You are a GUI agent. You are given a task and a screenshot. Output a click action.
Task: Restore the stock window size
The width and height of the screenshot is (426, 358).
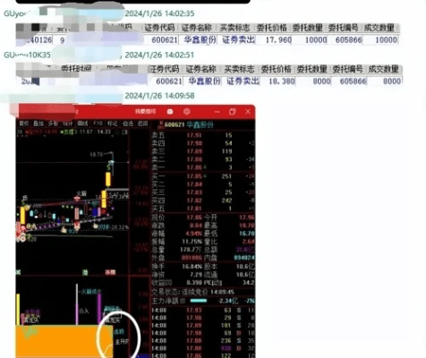(x=233, y=112)
